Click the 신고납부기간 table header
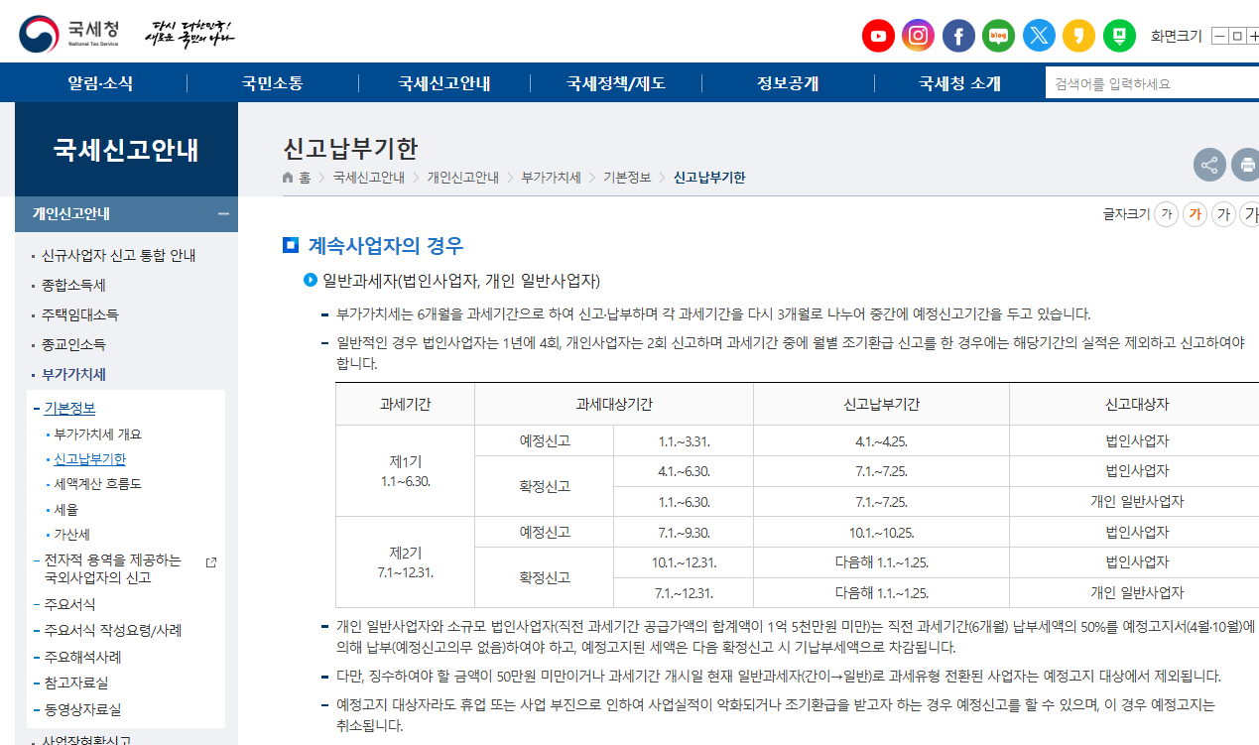The height and width of the screenshot is (745, 1259). coord(881,405)
